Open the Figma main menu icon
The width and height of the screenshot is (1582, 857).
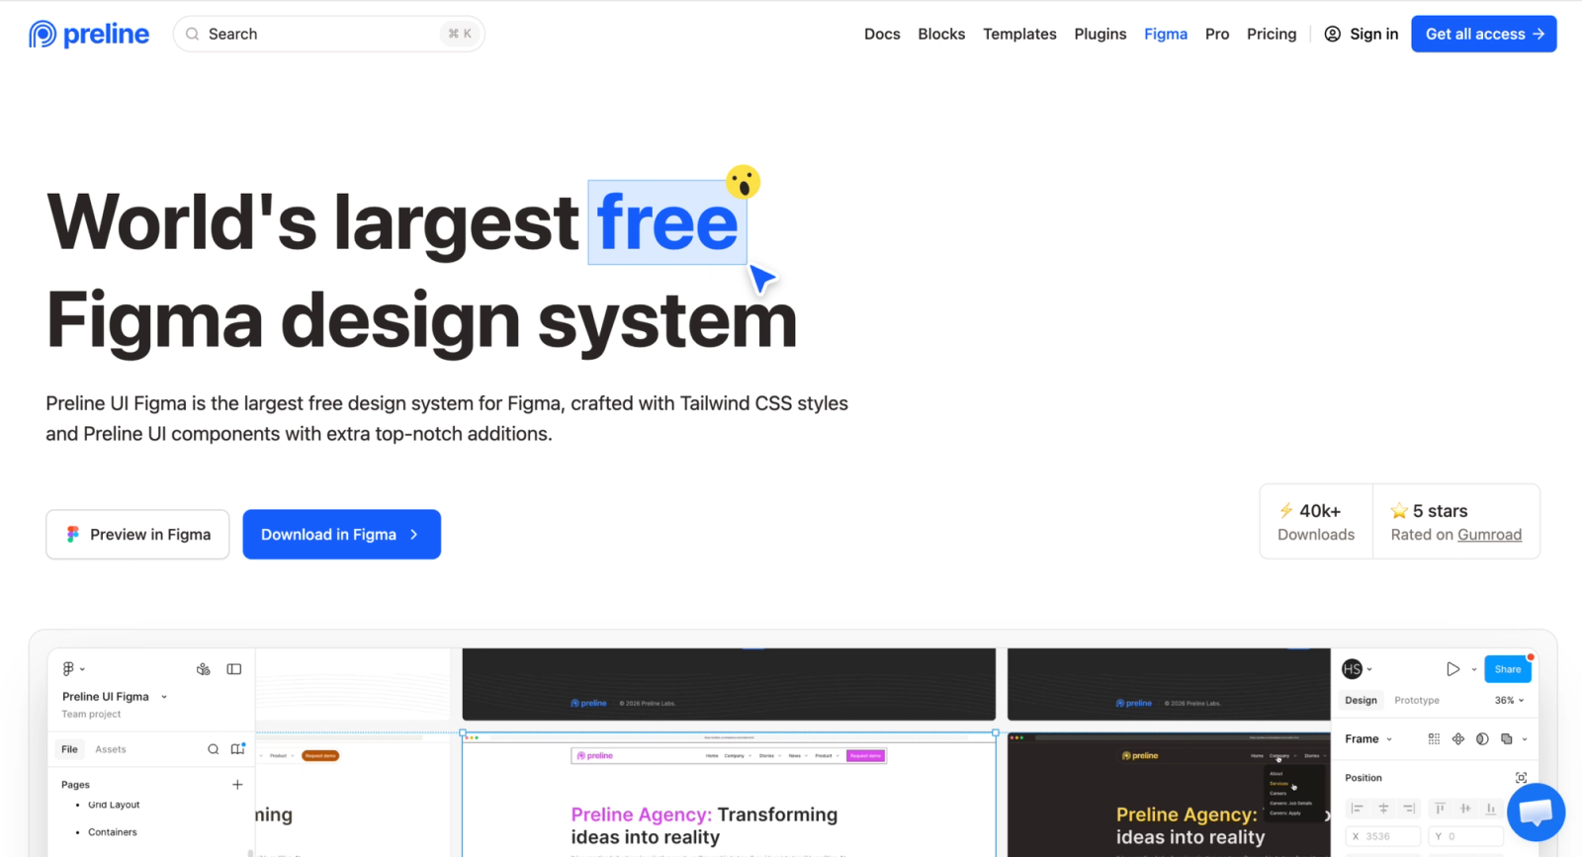point(68,669)
